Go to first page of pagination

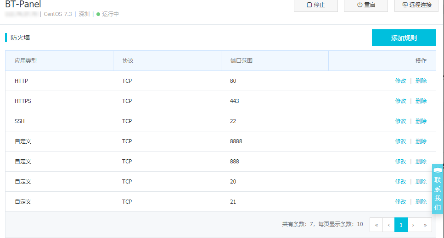376,225
